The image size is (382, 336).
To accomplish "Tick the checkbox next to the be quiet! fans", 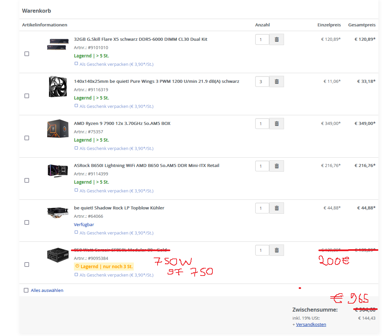I will tap(26, 96).
